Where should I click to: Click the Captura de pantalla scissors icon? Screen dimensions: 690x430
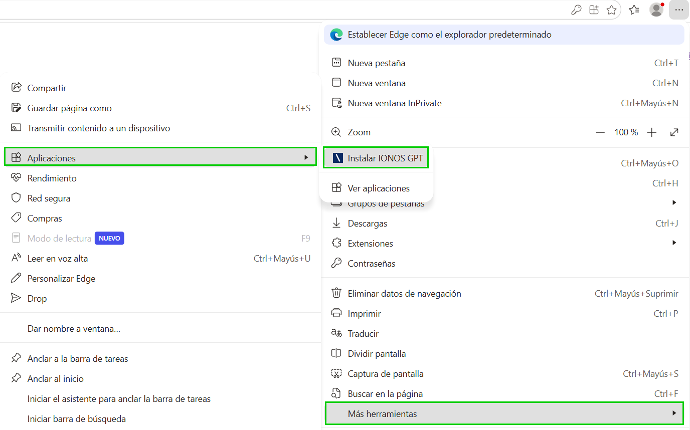pyautogui.click(x=336, y=373)
